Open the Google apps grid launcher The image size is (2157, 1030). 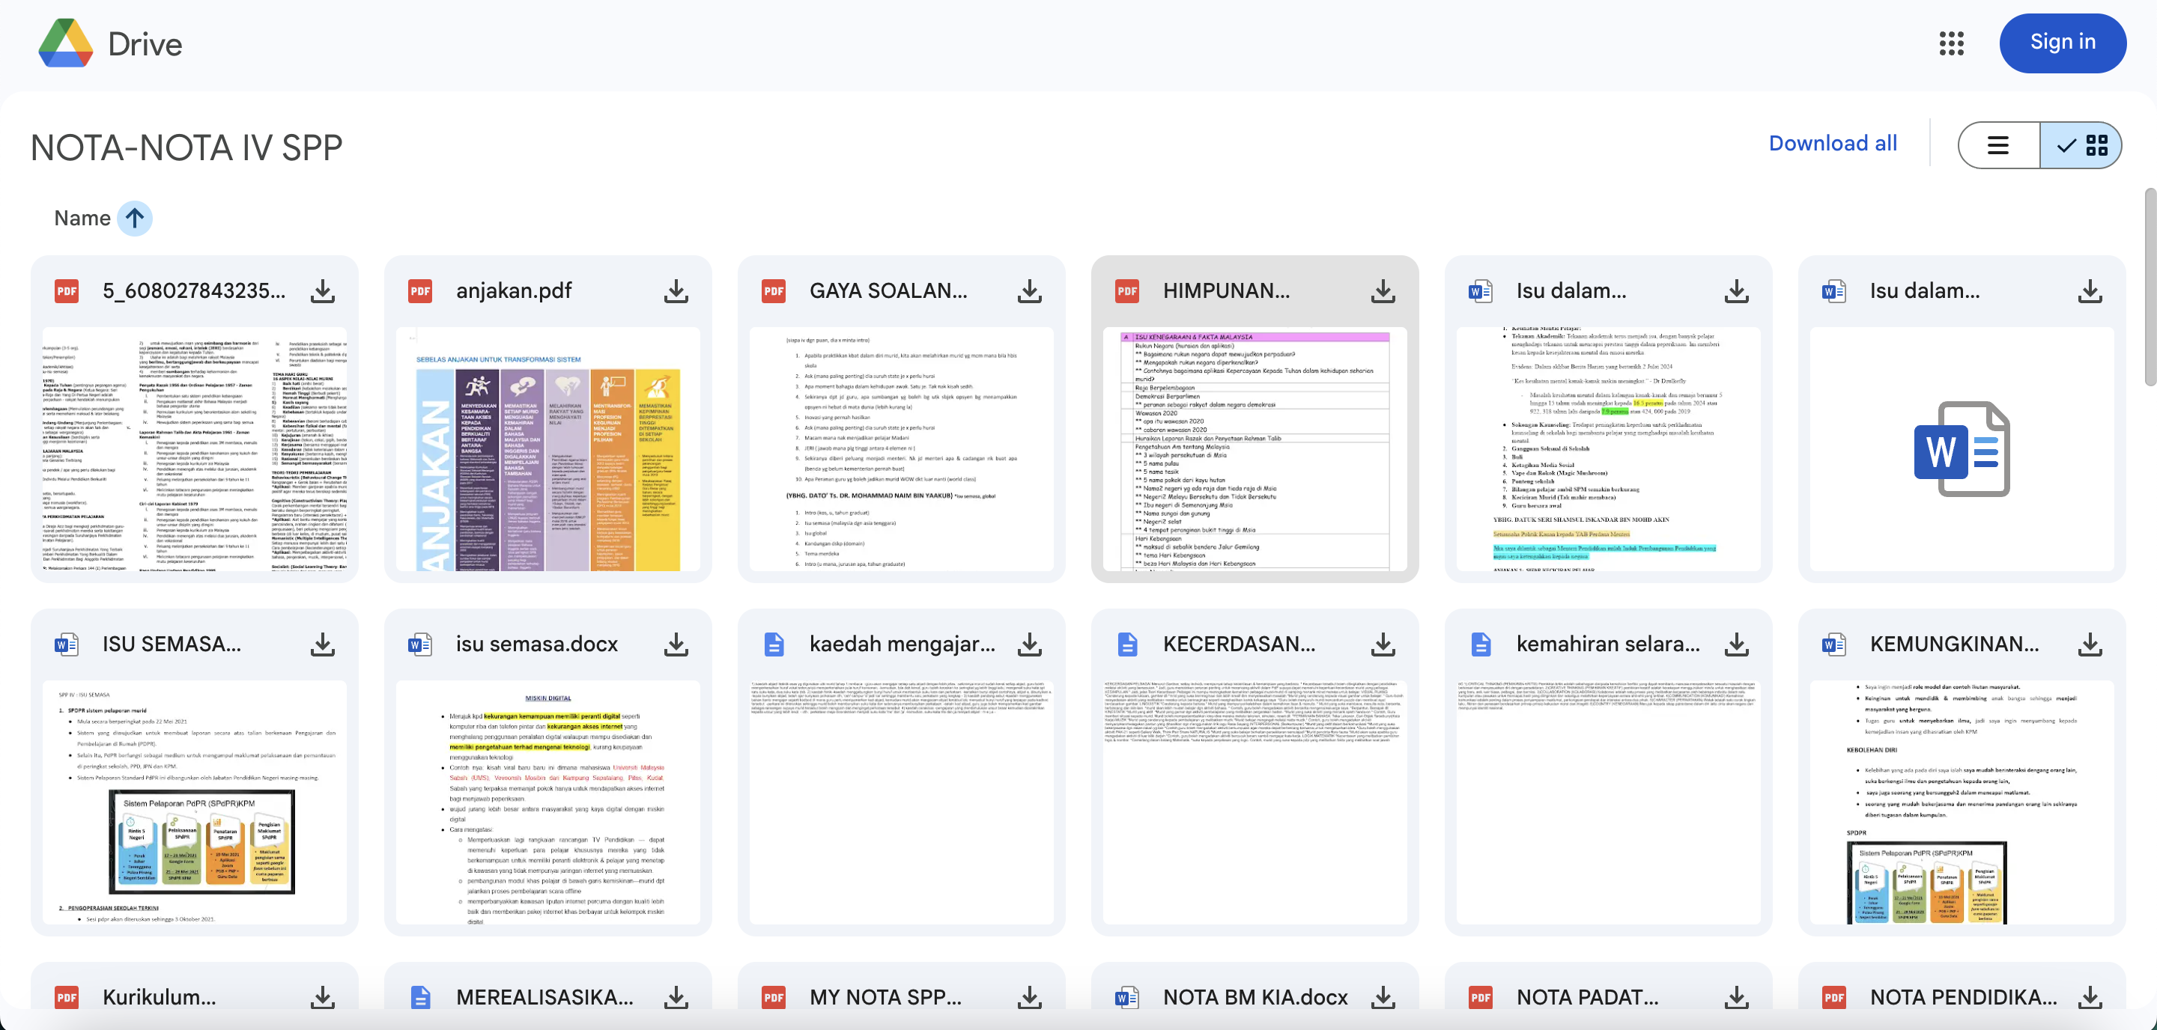click(x=1951, y=43)
